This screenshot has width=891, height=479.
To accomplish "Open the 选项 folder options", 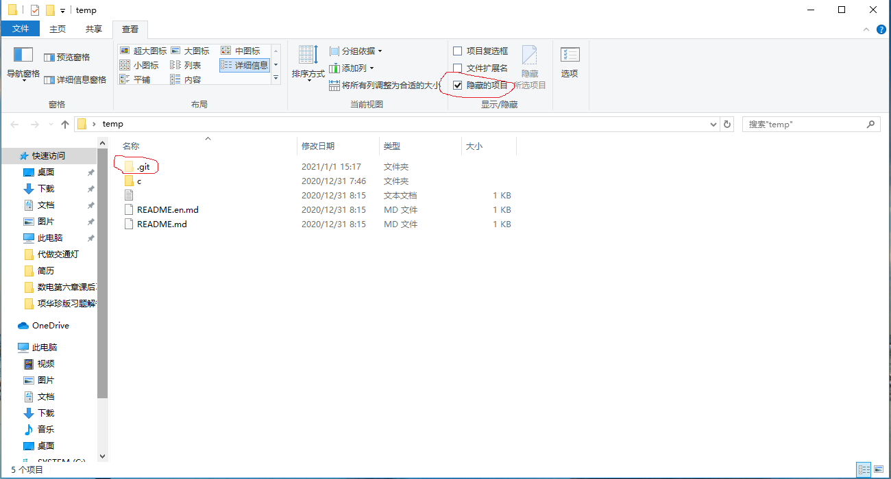I will 570,63.
